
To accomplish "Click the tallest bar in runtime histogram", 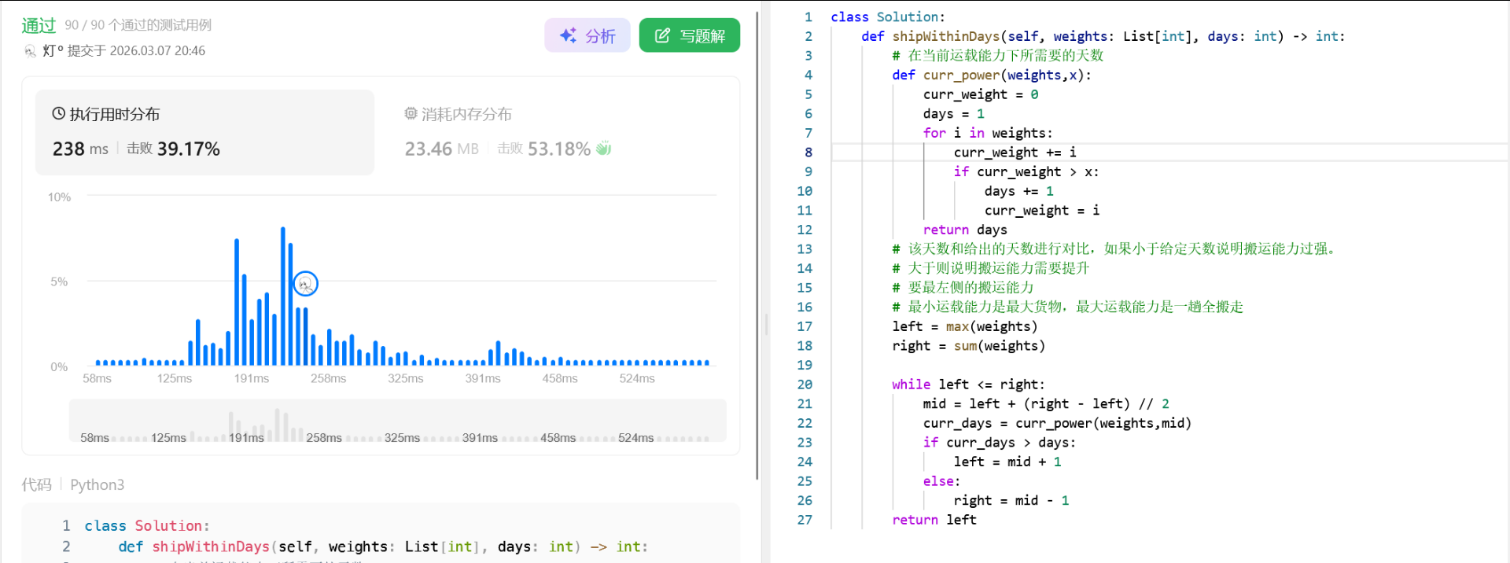I will pos(283,296).
